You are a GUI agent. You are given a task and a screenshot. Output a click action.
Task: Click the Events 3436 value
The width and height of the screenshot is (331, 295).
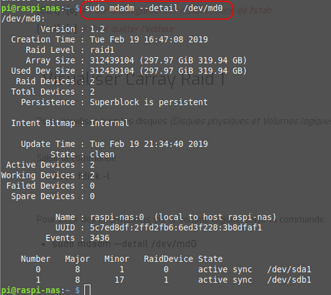pyautogui.click(x=99, y=238)
